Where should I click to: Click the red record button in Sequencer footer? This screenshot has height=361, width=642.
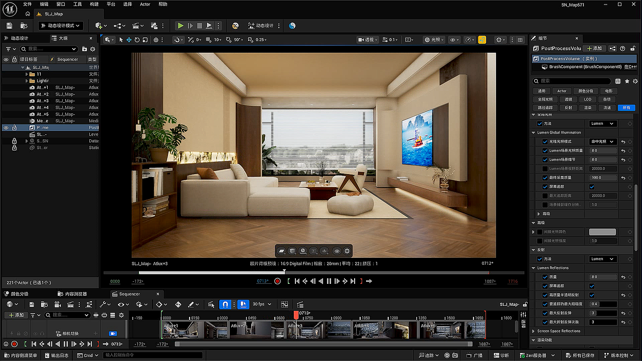pos(14,344)
